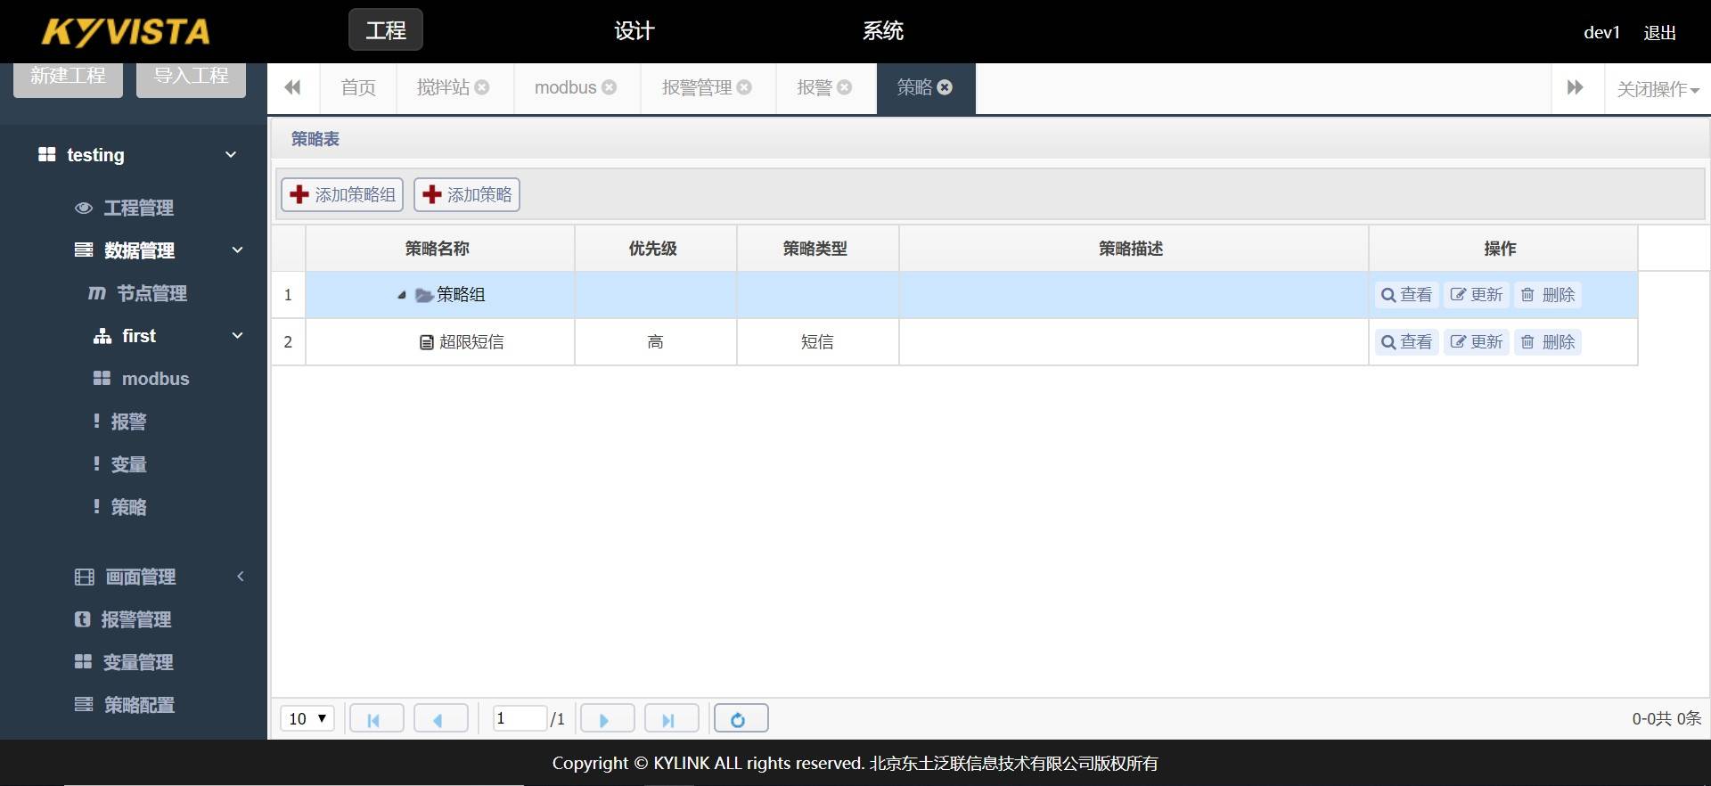Screen dimensions: 1711x786
Task: Close the 策略 tab with its X icon
Action: (x=946, y=87)
